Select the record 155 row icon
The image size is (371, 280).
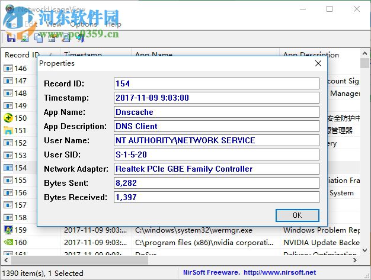tap(8, 181)
